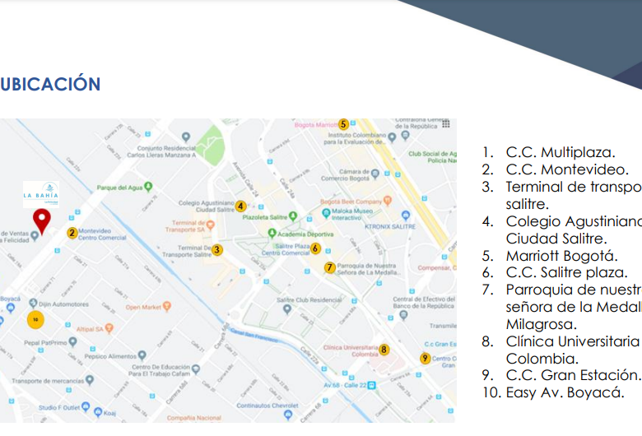Click the Conjunto Residencial Carlos Lleras pin
Screen dimensions: 642x436
coord(186,137)
